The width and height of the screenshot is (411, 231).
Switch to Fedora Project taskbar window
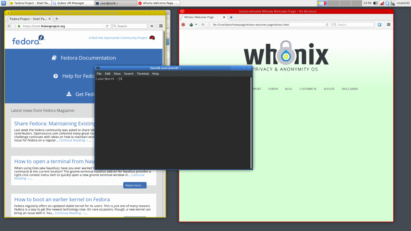30,3
